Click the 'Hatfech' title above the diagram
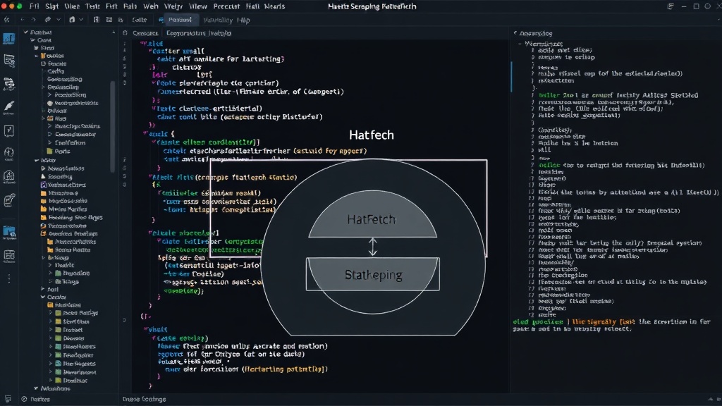The width and height of the screenshot is (722, 406). (x=371, y=135)
